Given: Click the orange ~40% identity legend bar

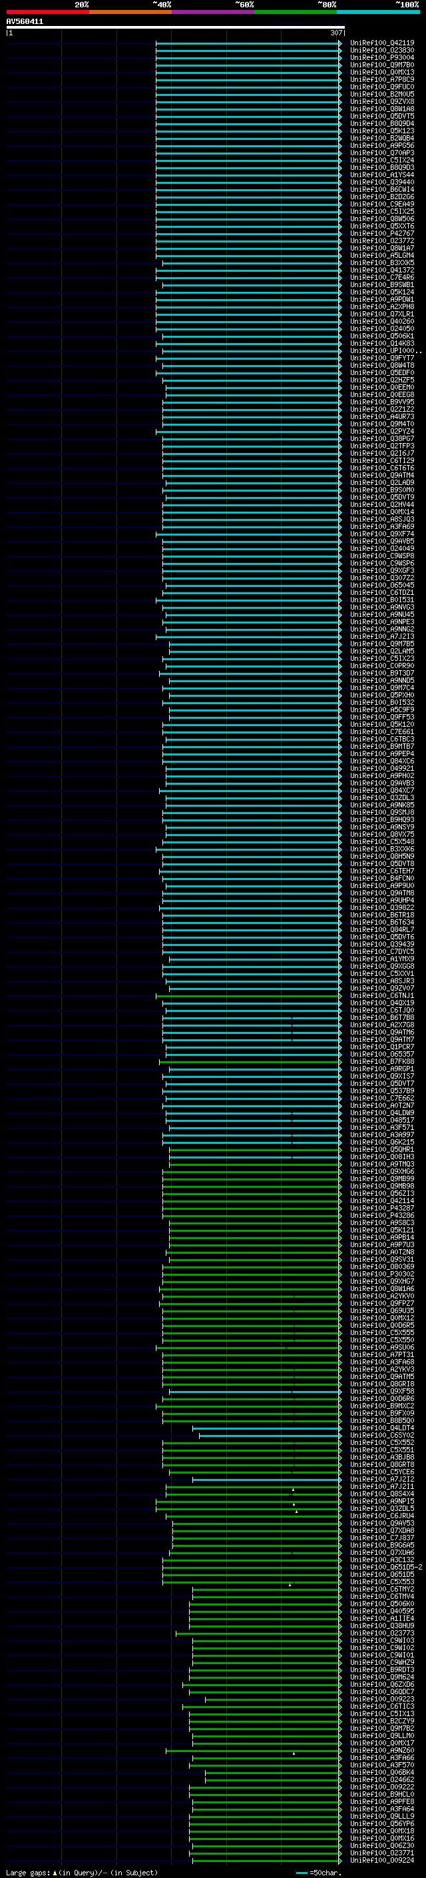Looking at the screenshot, I should (x=130, y=12).
